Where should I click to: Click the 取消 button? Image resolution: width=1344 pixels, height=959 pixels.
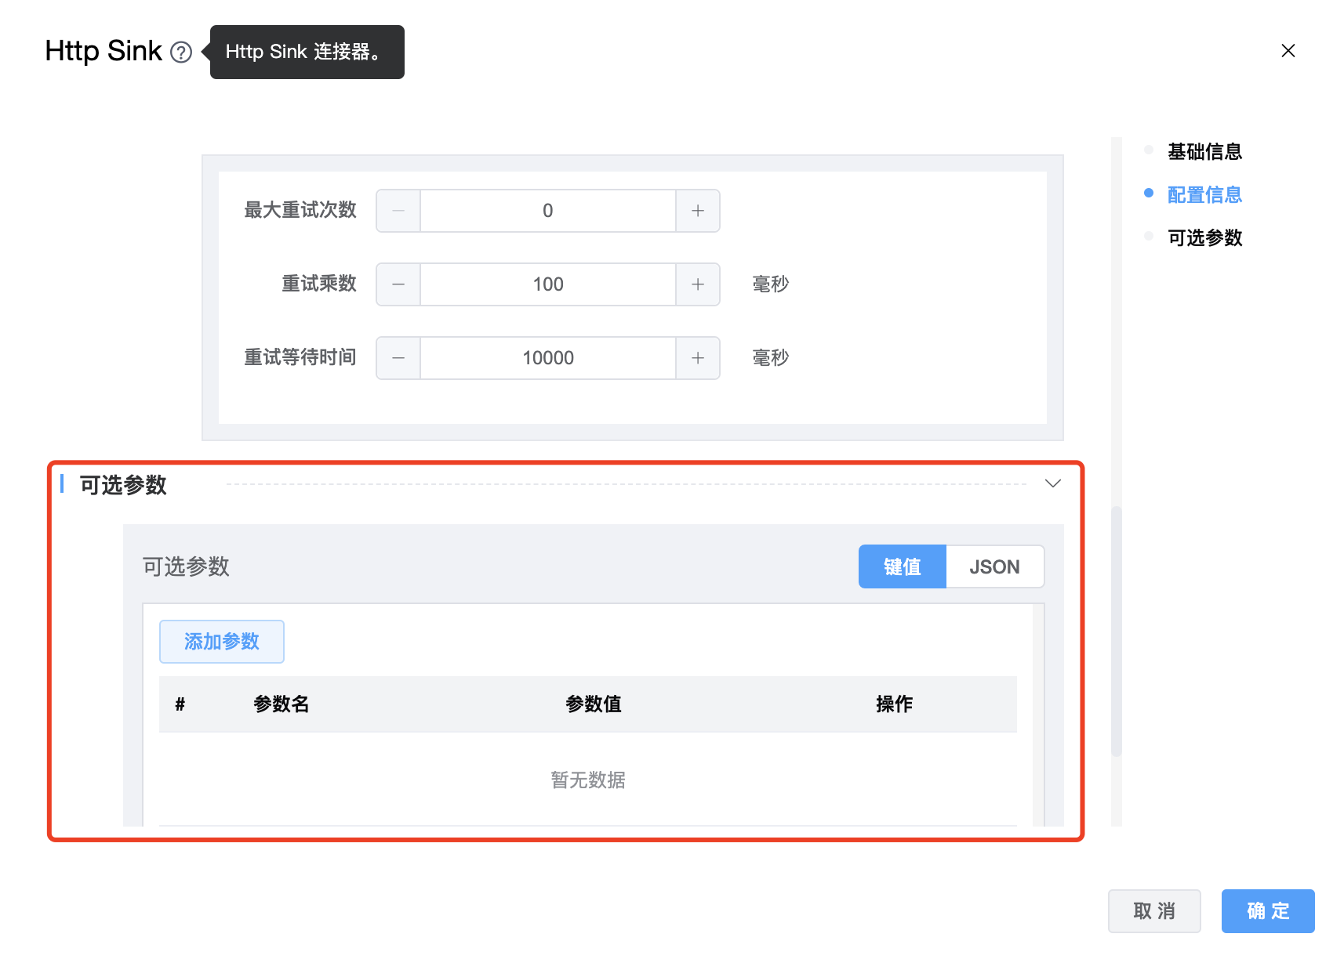[x=1153, y=911]
